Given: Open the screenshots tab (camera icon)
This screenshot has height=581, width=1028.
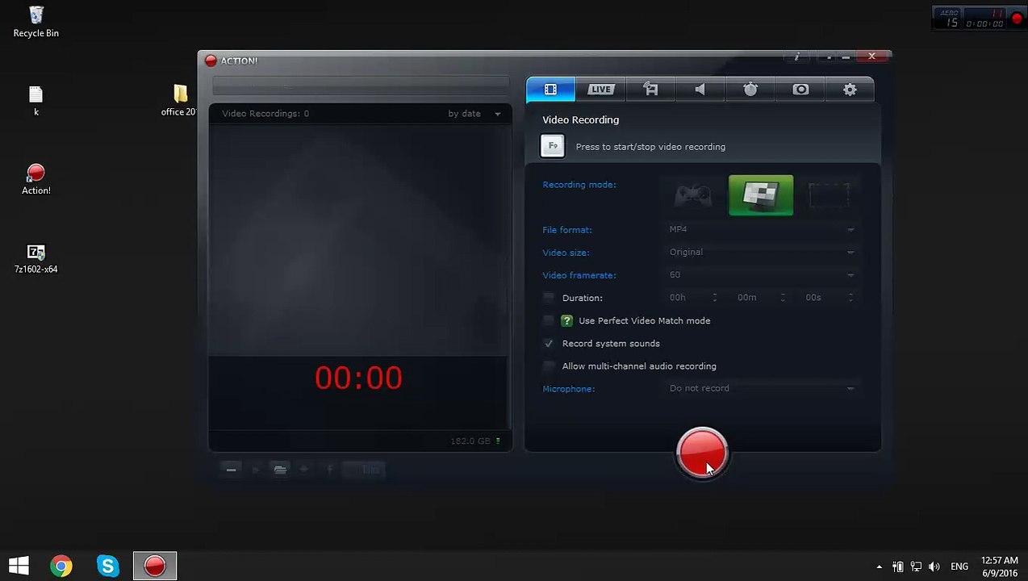Looking at the screenshot, I should 800,90.
